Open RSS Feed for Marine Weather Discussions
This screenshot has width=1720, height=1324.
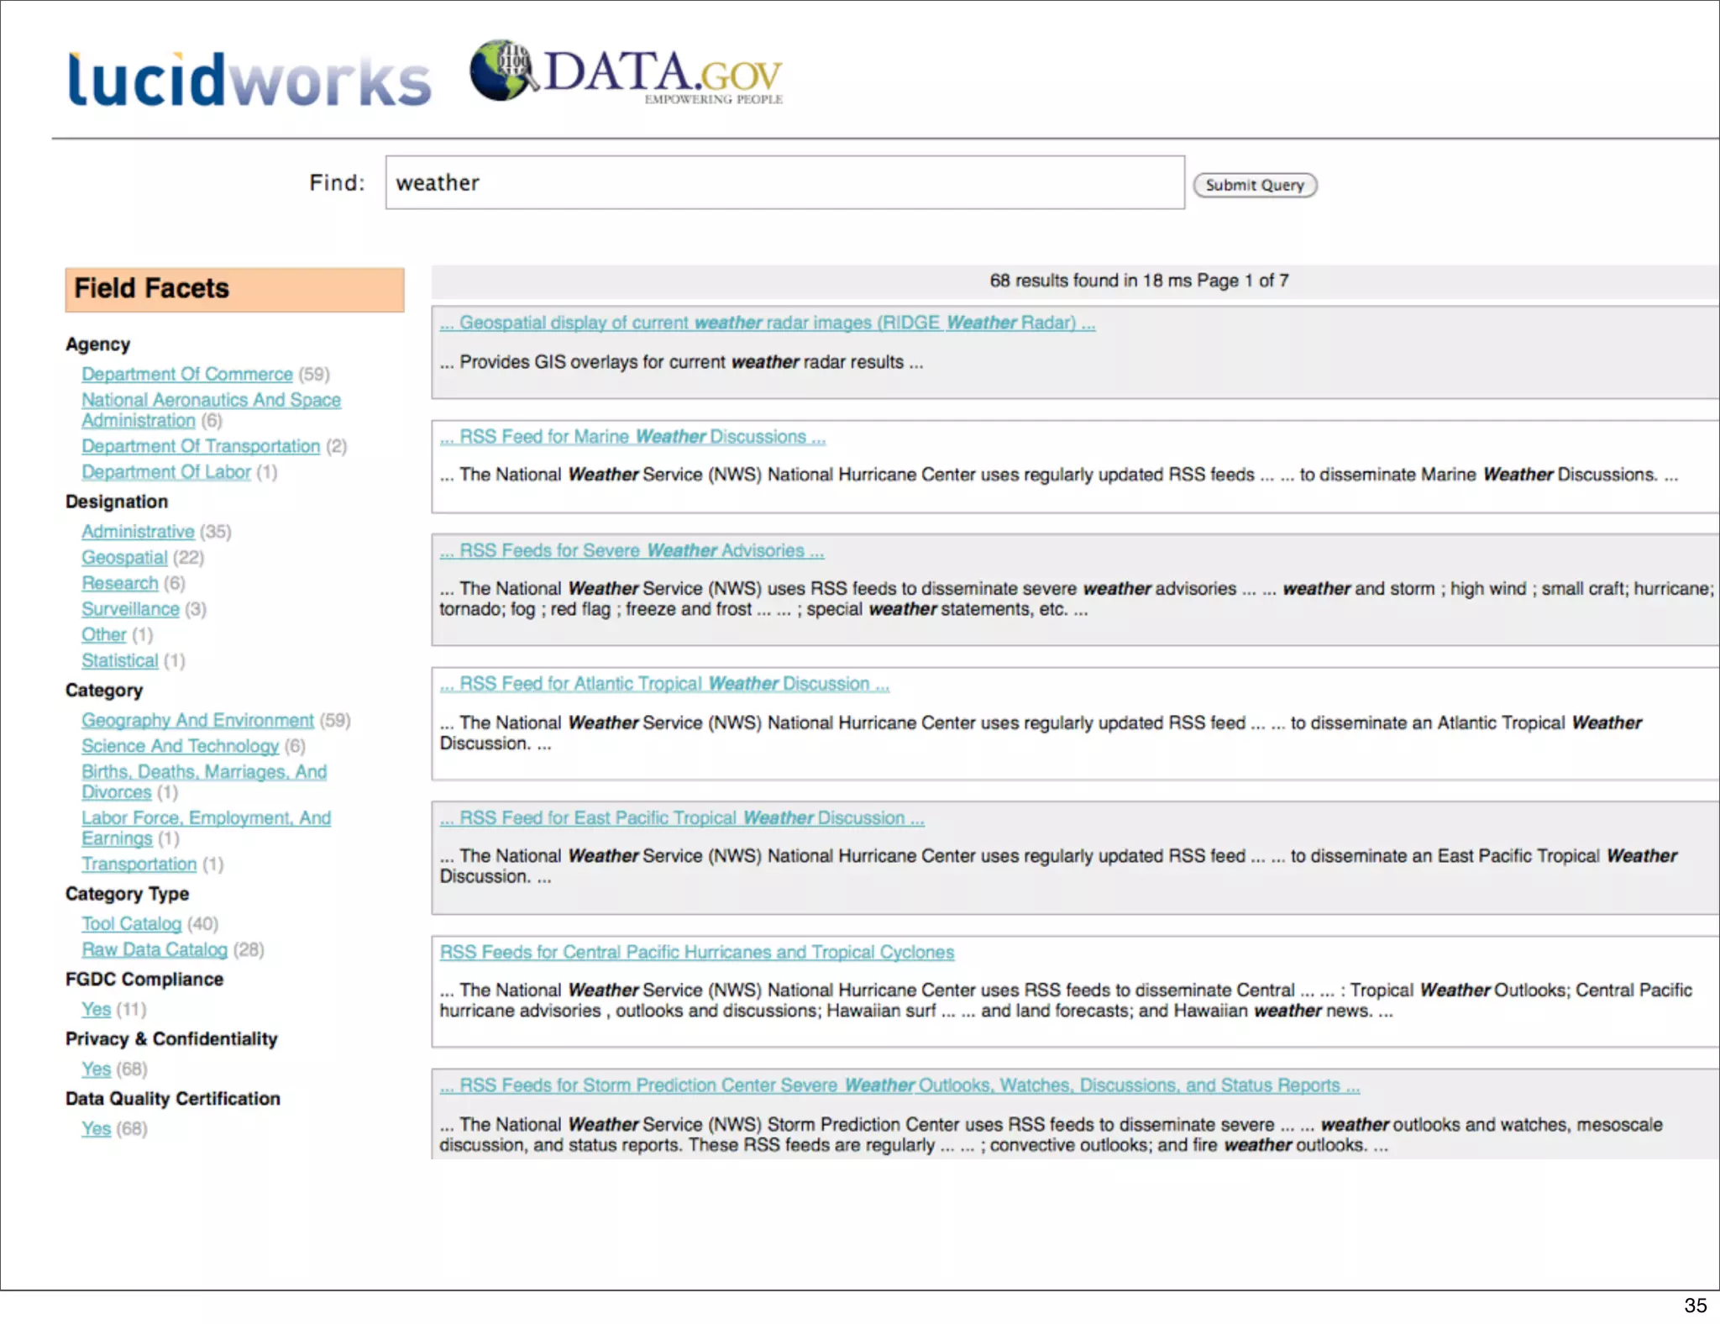pos(632,437)
